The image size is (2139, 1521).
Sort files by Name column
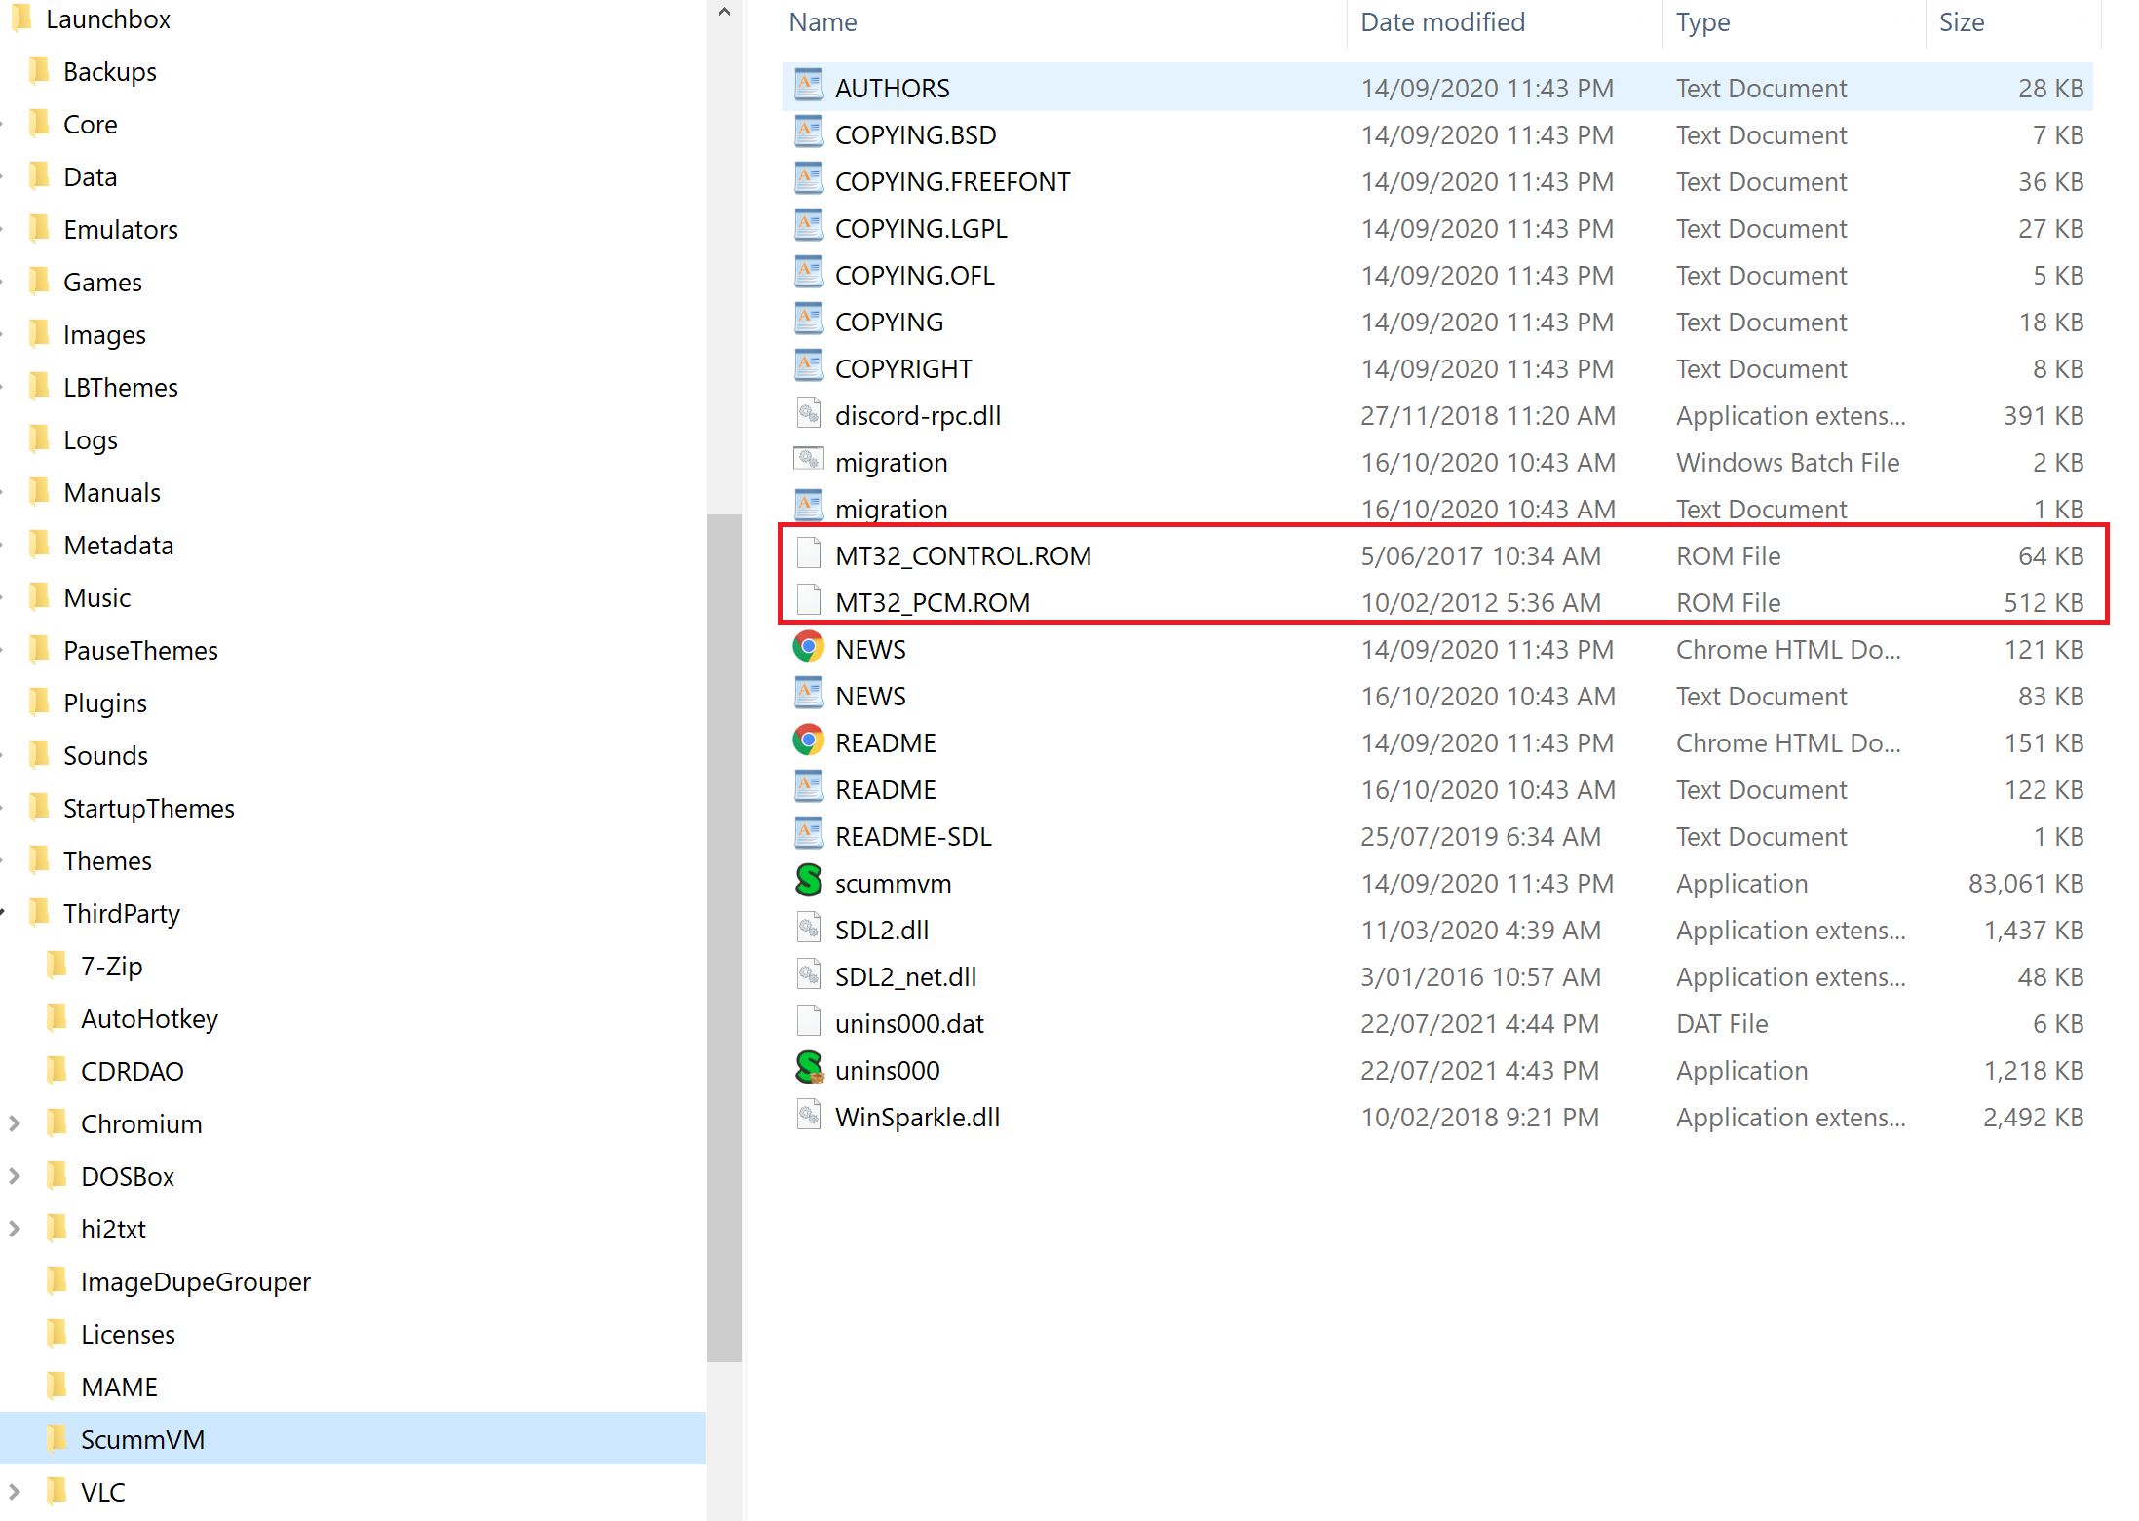point(822,22)
